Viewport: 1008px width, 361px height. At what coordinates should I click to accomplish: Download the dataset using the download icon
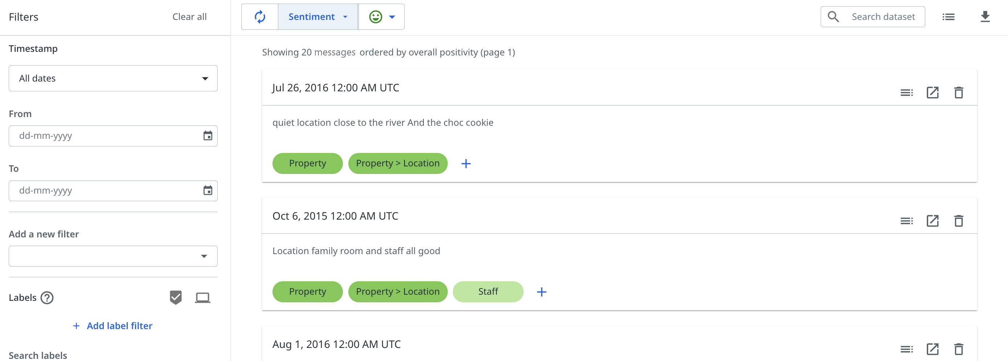tap(985, 17)
